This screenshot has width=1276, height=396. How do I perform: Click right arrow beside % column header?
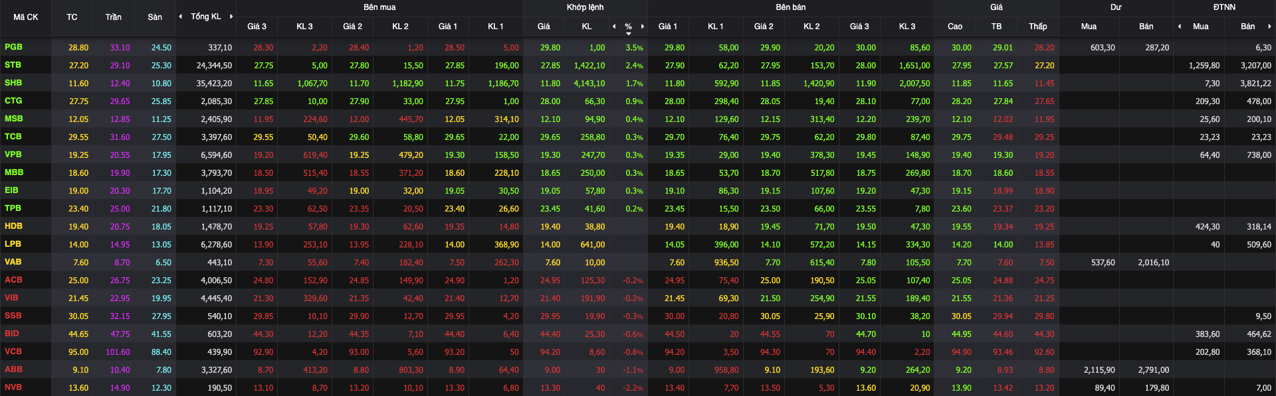643,27
